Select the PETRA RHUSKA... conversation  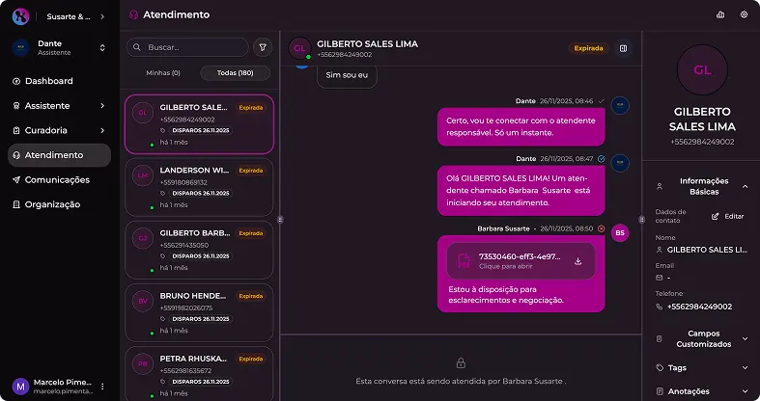point(199,373)
